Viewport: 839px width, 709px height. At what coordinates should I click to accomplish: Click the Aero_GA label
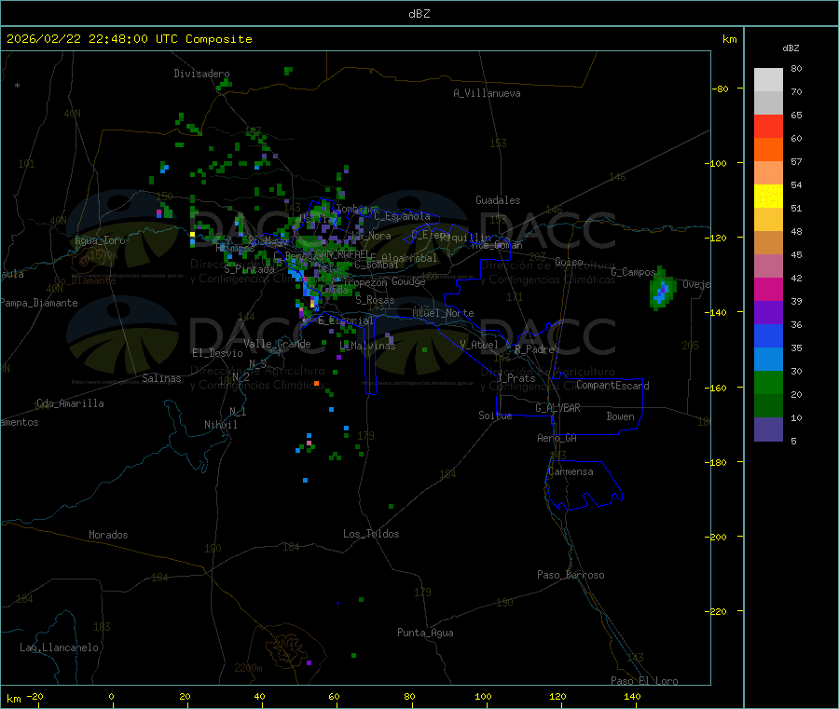tap(557, 438)
